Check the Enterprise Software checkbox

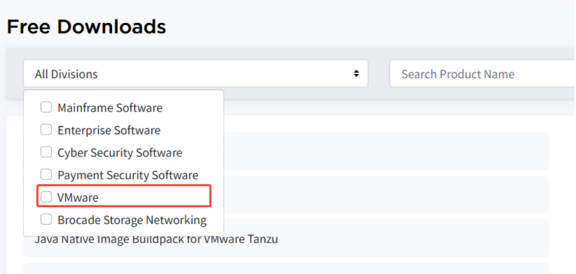(46, 129)
